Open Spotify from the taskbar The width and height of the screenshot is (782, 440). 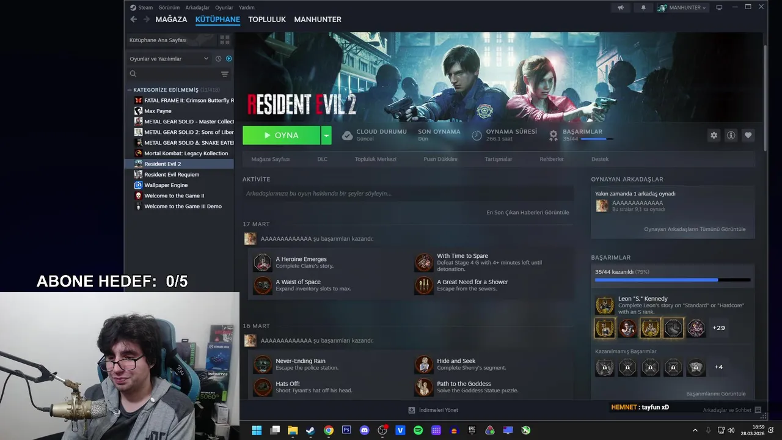pyautogui.click(x=418, y=430)
